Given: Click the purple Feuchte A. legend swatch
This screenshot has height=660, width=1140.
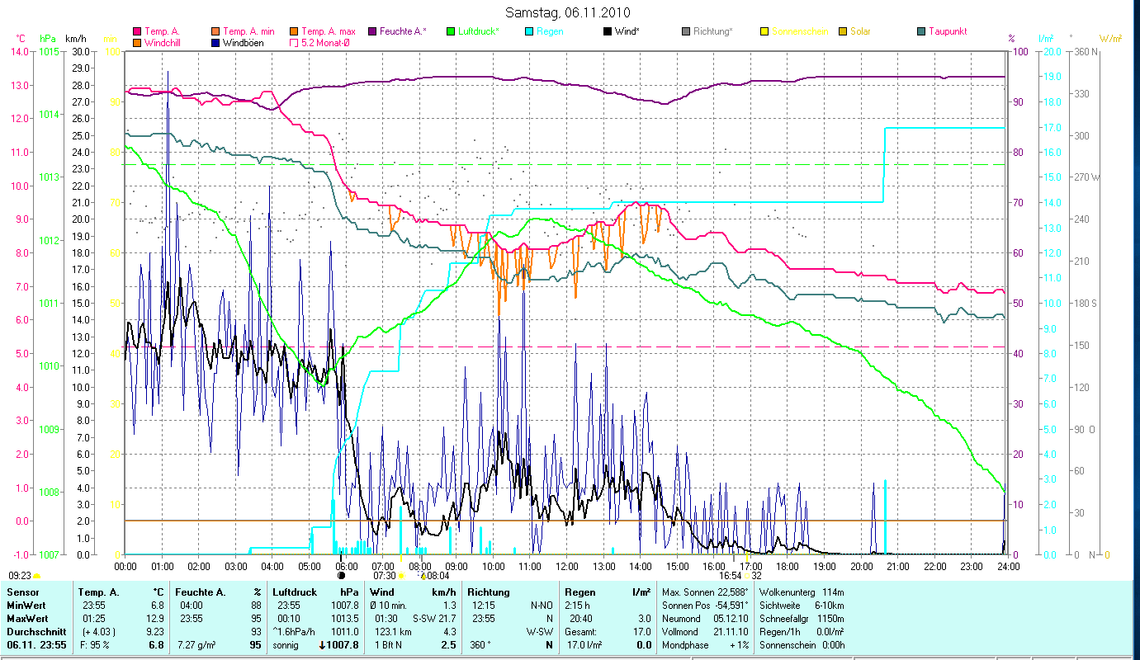Looking at the screenshot, I should [x=373, y=31].
